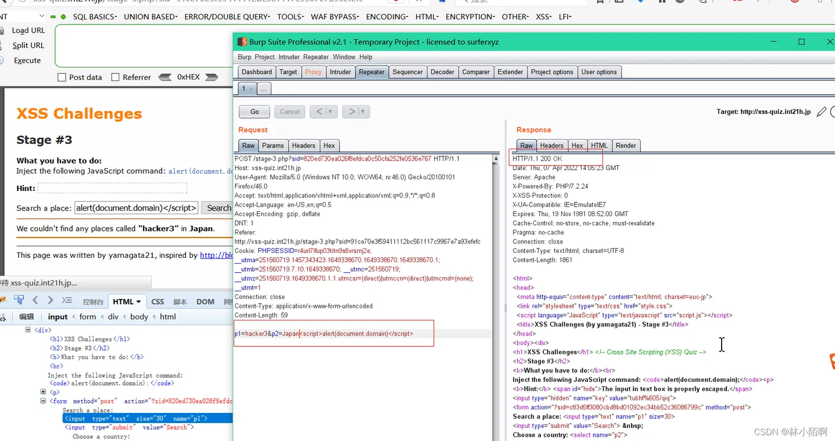Viewport: 835px width, 441px height.
Task: Open the LFI dropdown menu
Action: pos(565,17)
